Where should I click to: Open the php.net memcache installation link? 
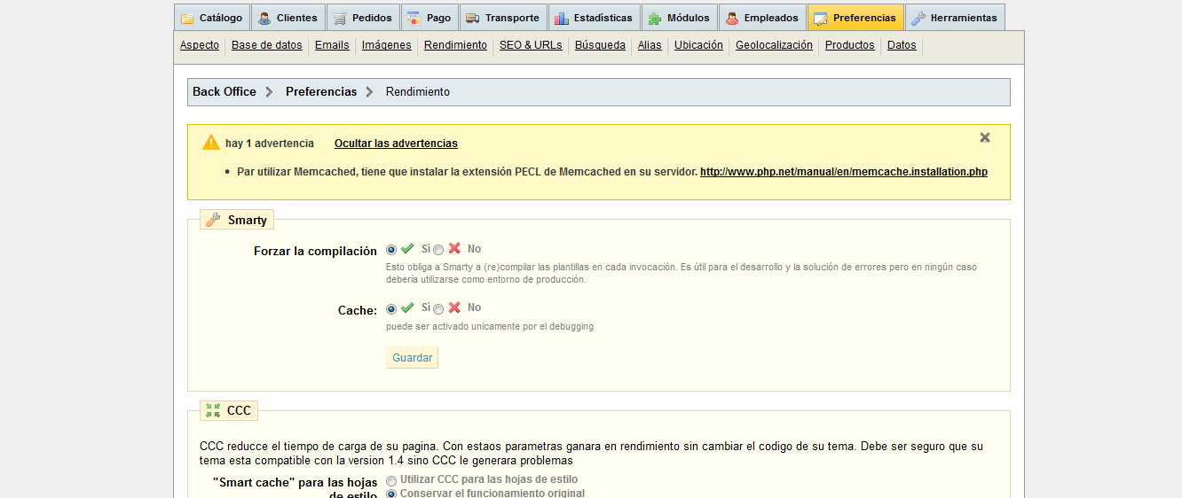(x=843, y=172)
